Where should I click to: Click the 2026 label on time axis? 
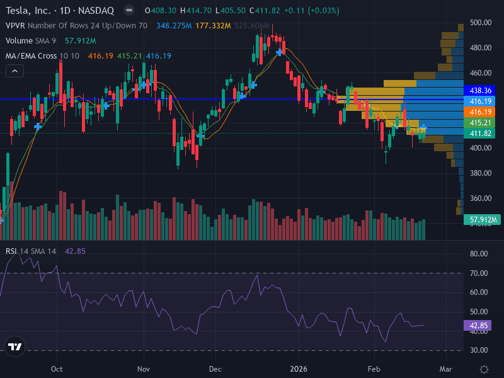tap(299, 369)
